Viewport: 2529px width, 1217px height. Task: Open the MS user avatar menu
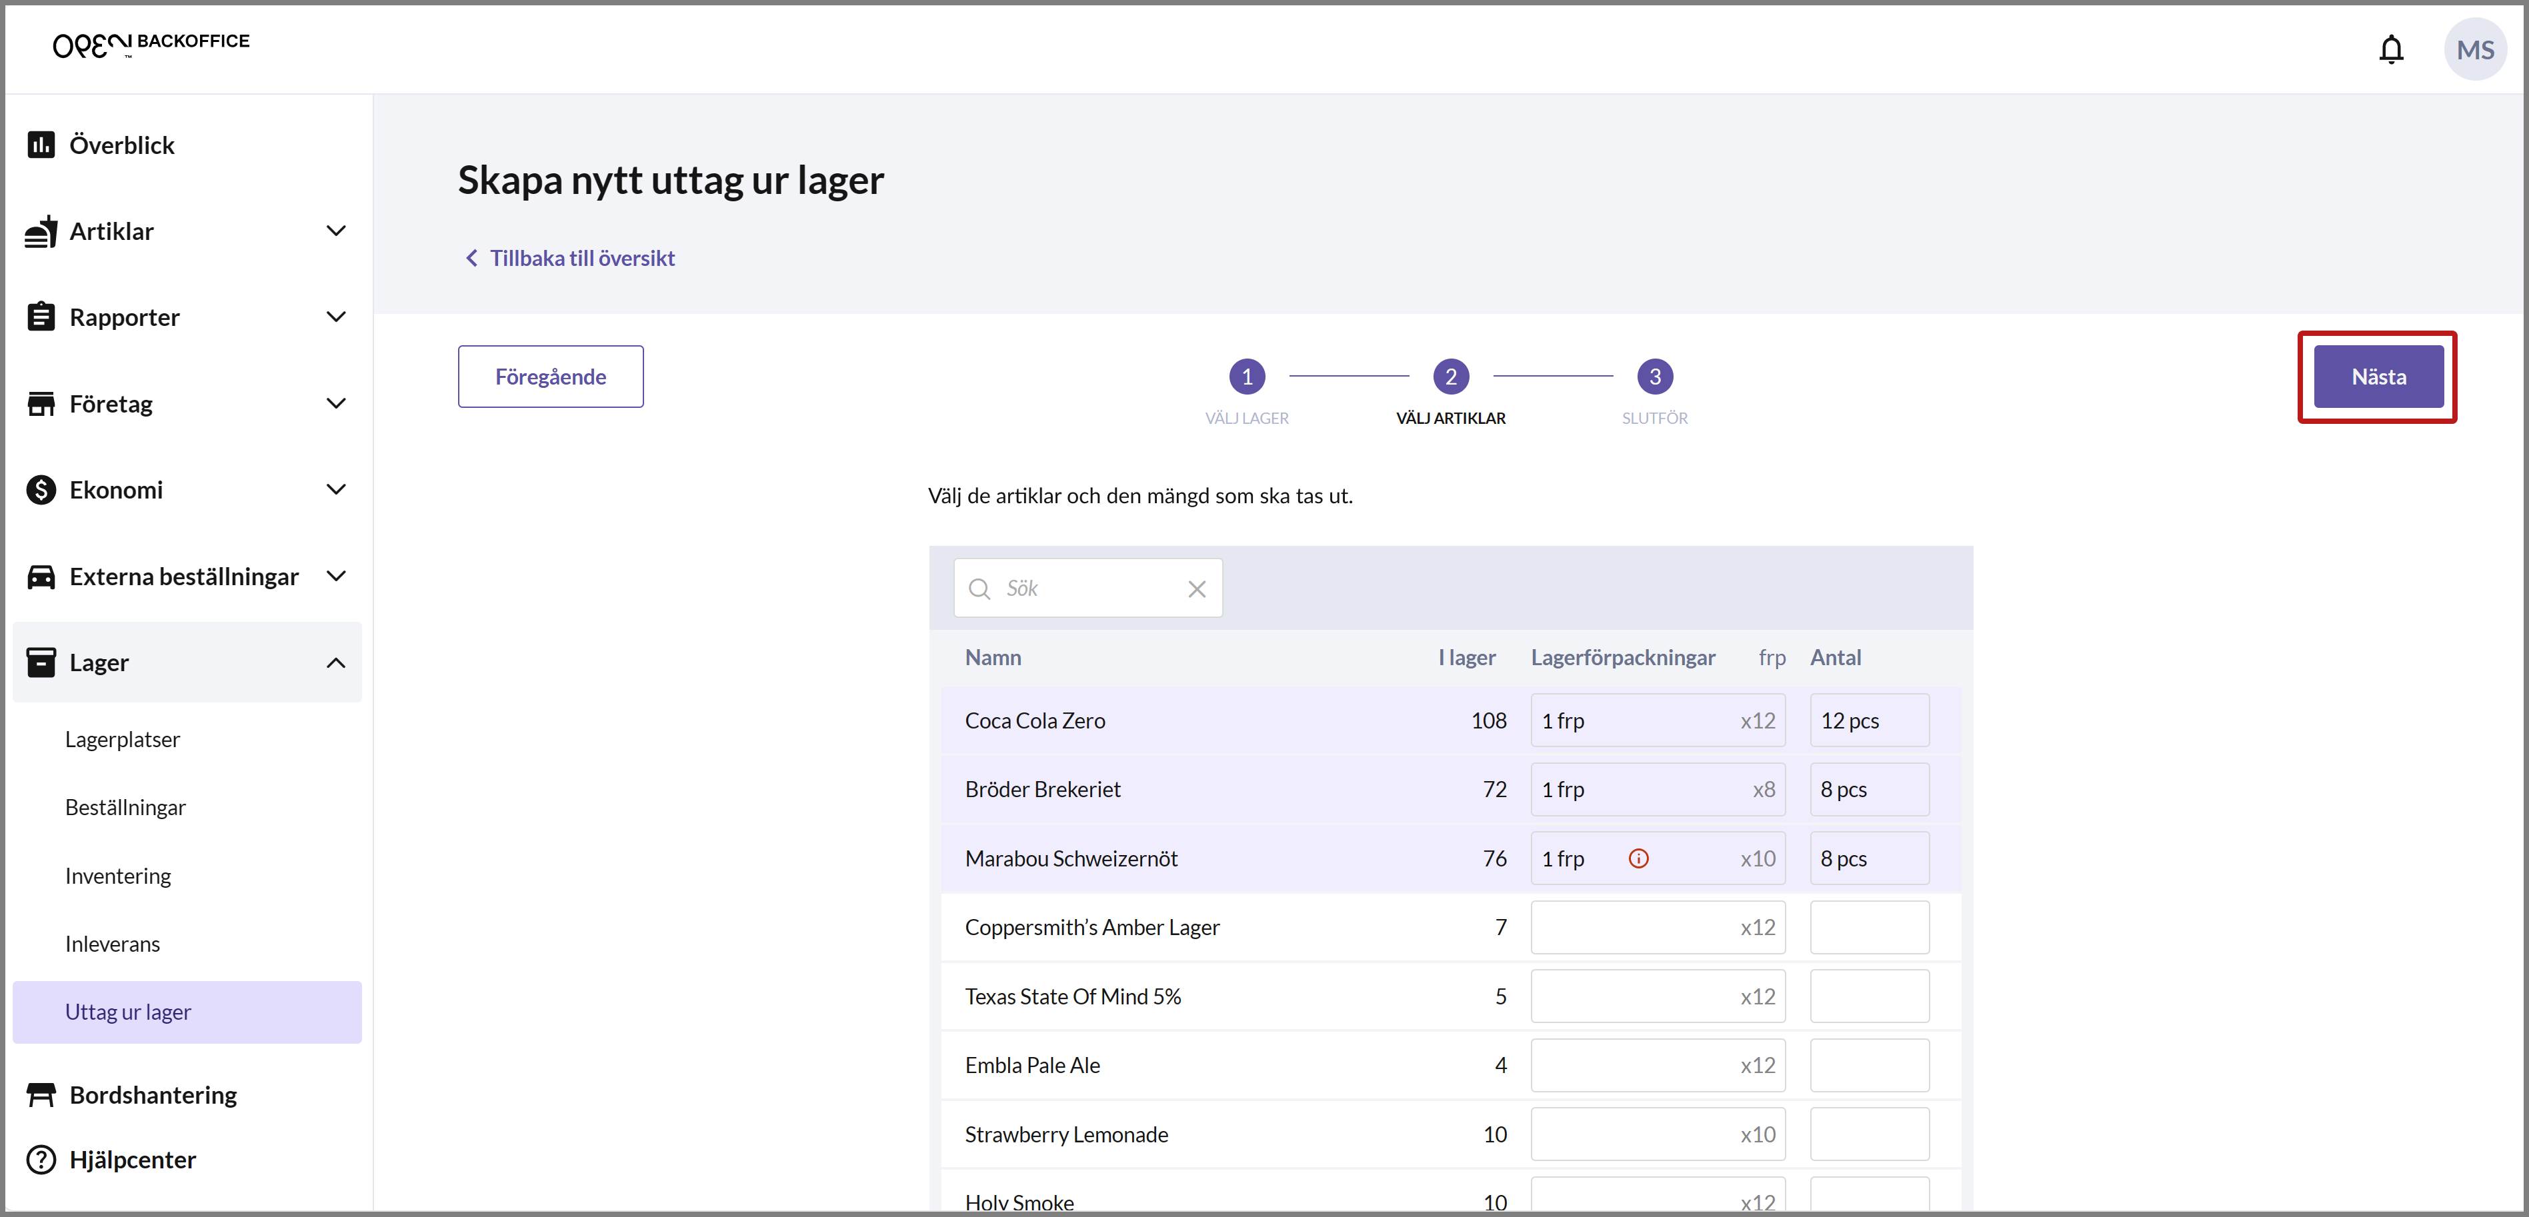(2474, 49)
